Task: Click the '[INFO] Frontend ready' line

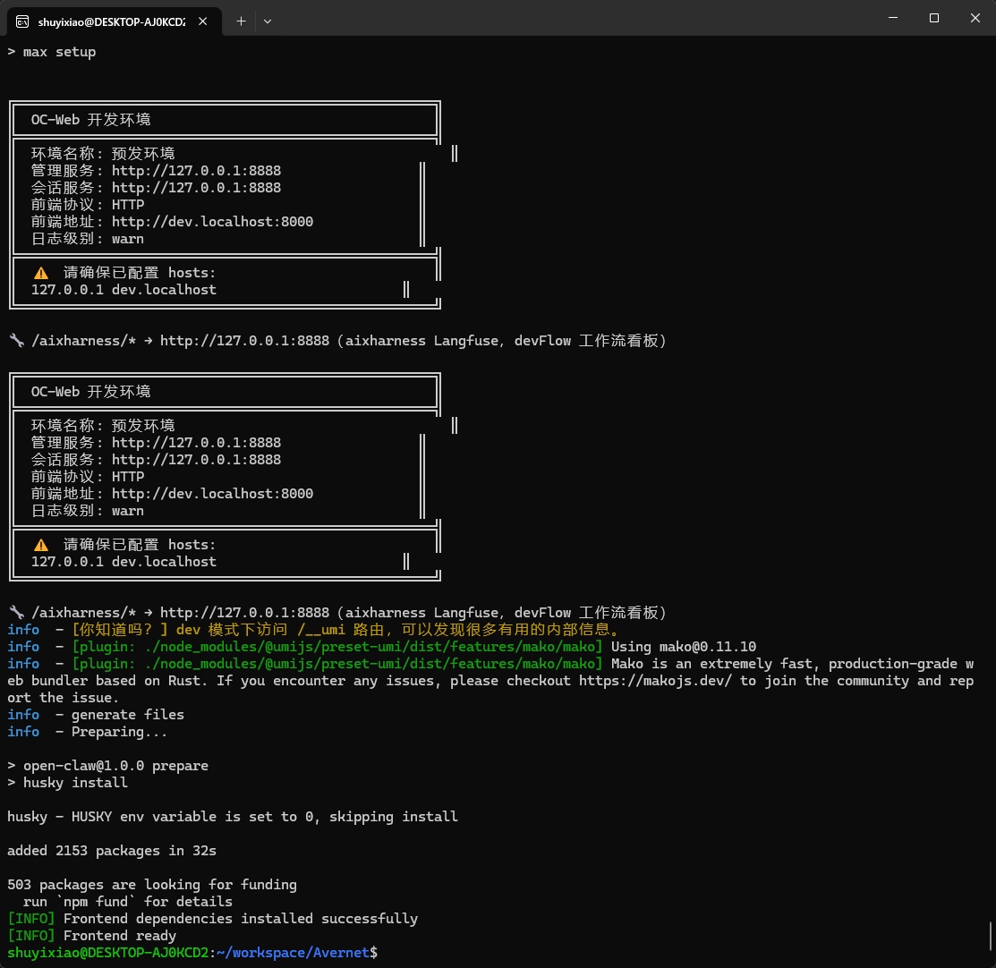Action: [91, 937]
